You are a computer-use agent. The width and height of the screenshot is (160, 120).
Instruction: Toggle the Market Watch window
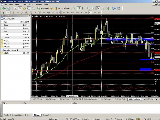(x=15, y=8)
